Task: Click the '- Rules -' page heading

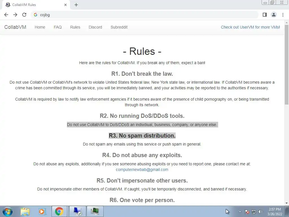Action: click(x=142, y=51)
